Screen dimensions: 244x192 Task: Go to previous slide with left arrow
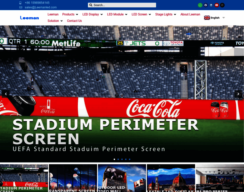(6, 94)
